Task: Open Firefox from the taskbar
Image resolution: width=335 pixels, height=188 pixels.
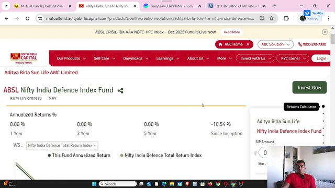Action: coord(210,184)
